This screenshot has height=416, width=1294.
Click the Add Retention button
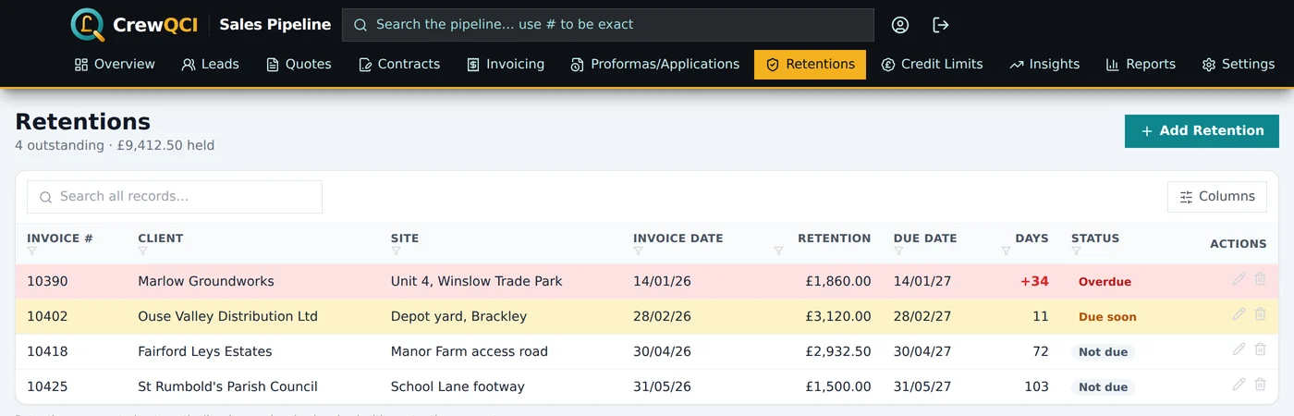pyautogui.click(x=1202, y=131)
